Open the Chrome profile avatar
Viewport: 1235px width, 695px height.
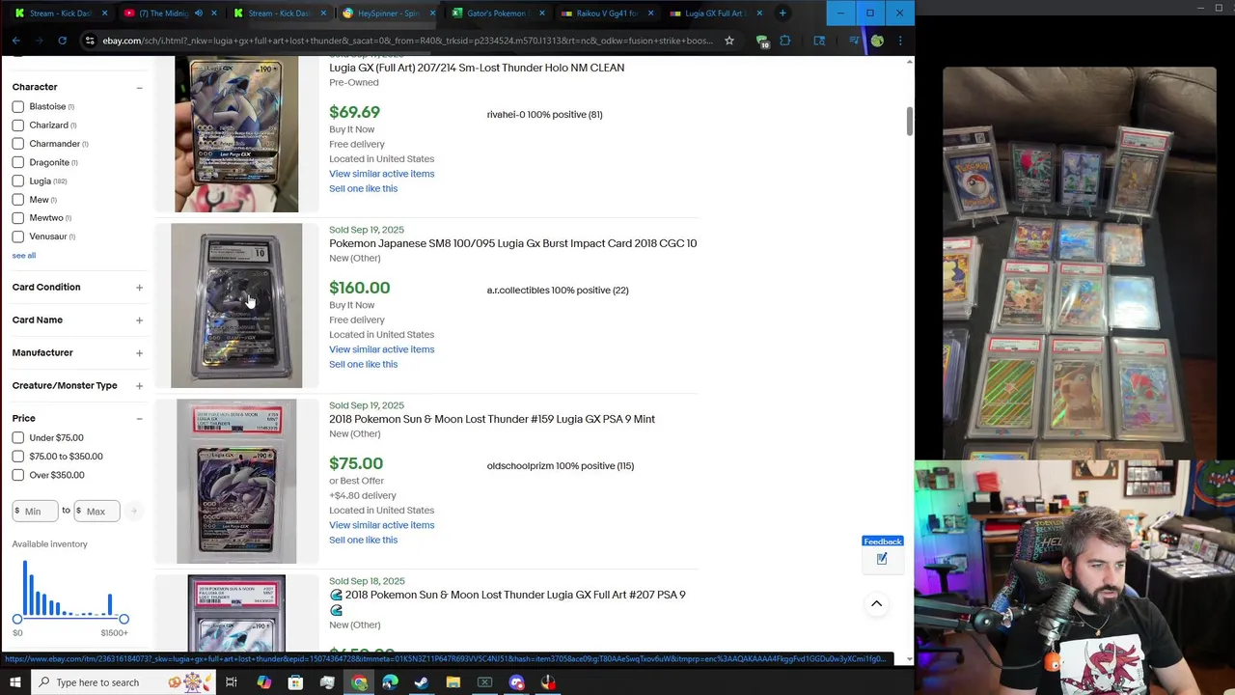pos(877,41)
